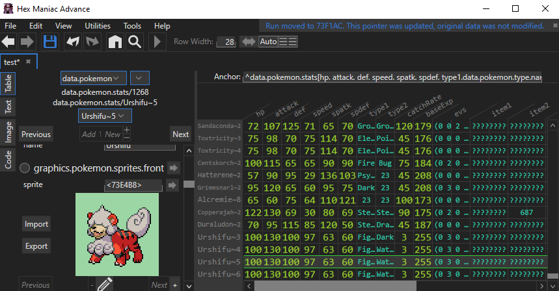Click the pencil edit icon below the sprite
The height and width of the screenshot is (291, 559).
click(104, 285)
